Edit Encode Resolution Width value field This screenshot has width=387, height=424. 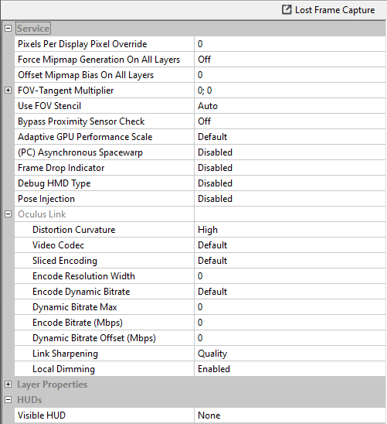coord(290,276)
